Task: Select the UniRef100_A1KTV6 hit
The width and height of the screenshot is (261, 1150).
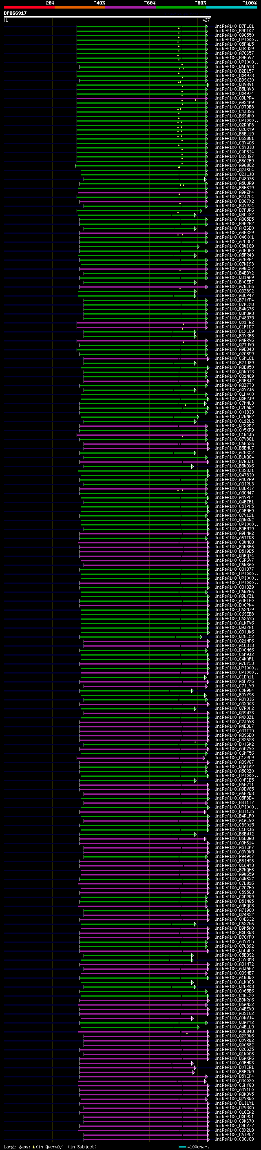Action: 234,623
